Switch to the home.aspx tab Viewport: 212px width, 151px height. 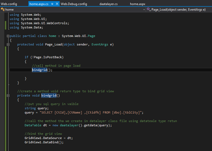coord(137,4)
